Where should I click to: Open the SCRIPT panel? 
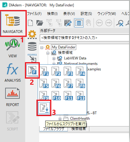coord(12,121)
